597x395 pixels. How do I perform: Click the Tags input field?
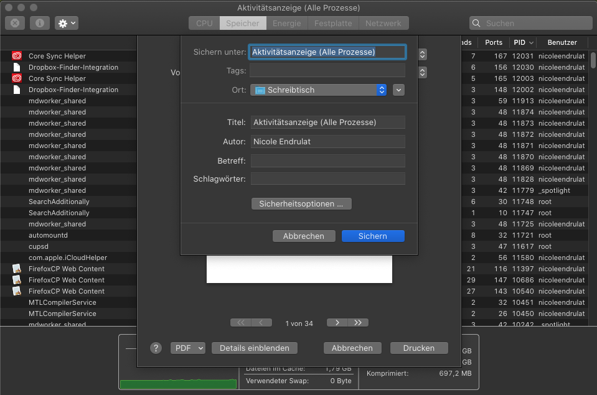pyautogui.click(x=327, y=70)
